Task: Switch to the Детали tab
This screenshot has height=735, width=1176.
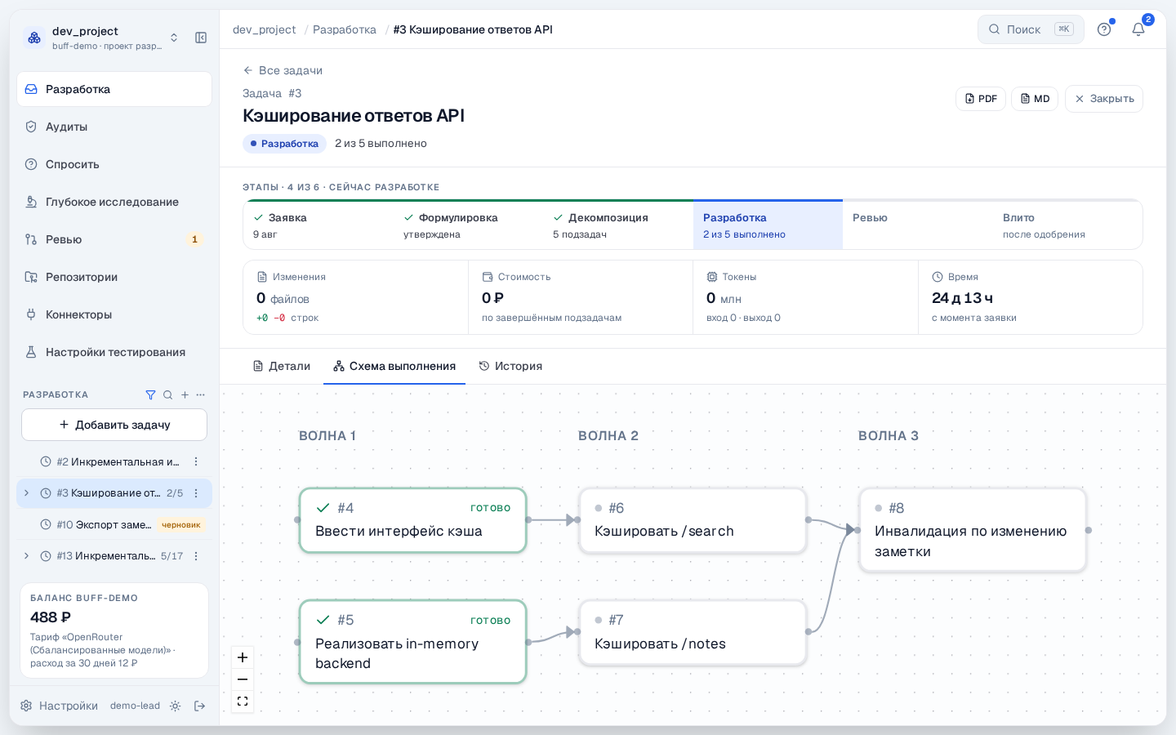Action: (x=282, y=366)
